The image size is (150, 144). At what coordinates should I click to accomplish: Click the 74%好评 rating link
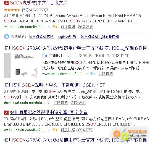[x=78, y=103]
